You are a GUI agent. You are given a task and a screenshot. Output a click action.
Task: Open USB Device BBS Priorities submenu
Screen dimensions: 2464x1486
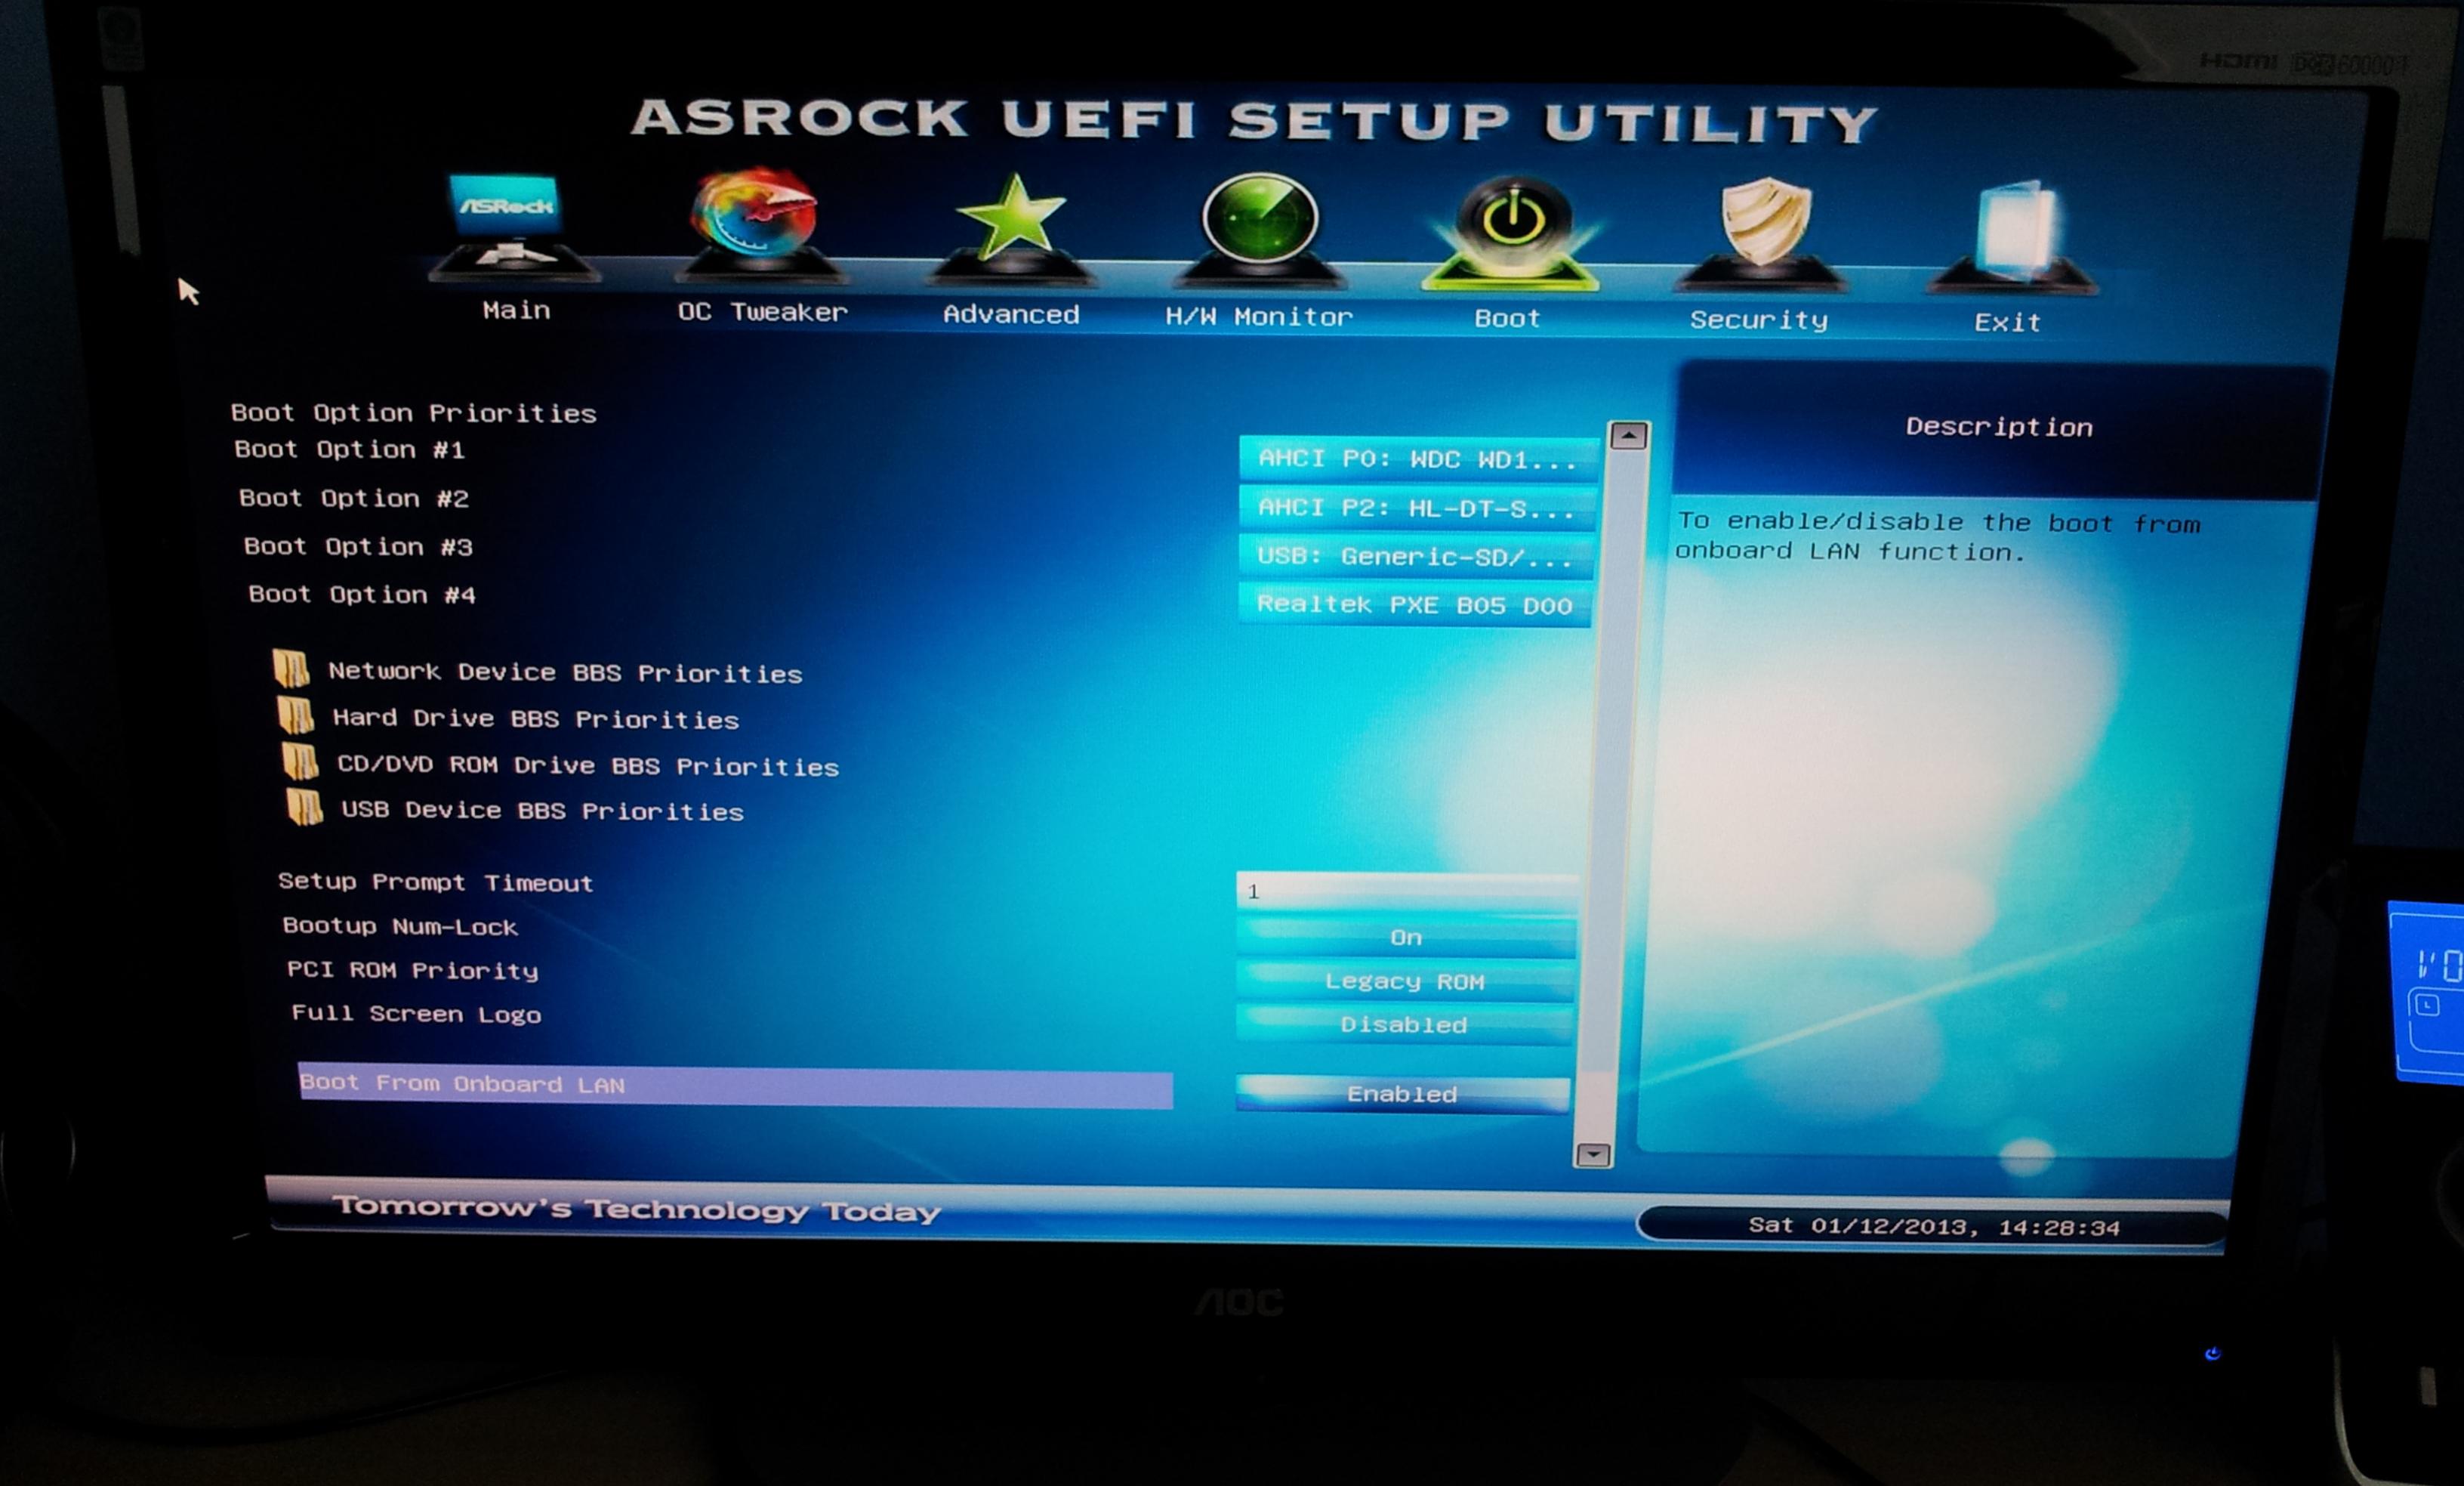[542, 811]
